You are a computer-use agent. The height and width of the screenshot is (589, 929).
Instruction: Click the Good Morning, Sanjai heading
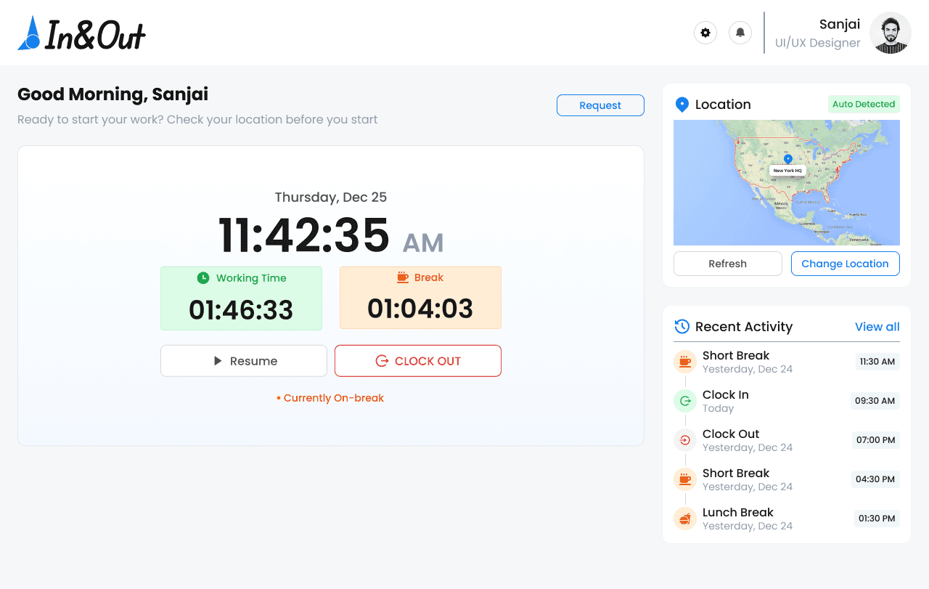coord(112,94)
